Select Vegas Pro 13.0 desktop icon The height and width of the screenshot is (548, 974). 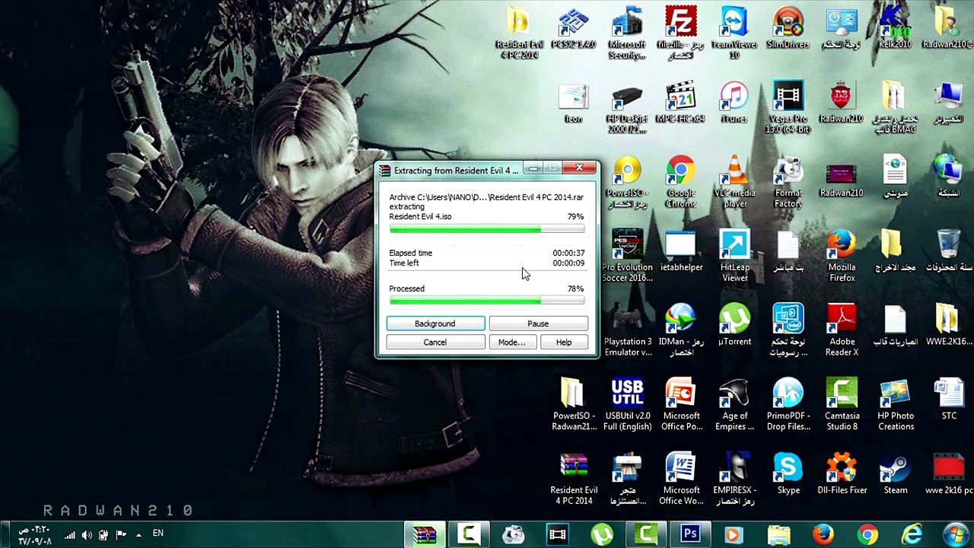tap(788, 108)
